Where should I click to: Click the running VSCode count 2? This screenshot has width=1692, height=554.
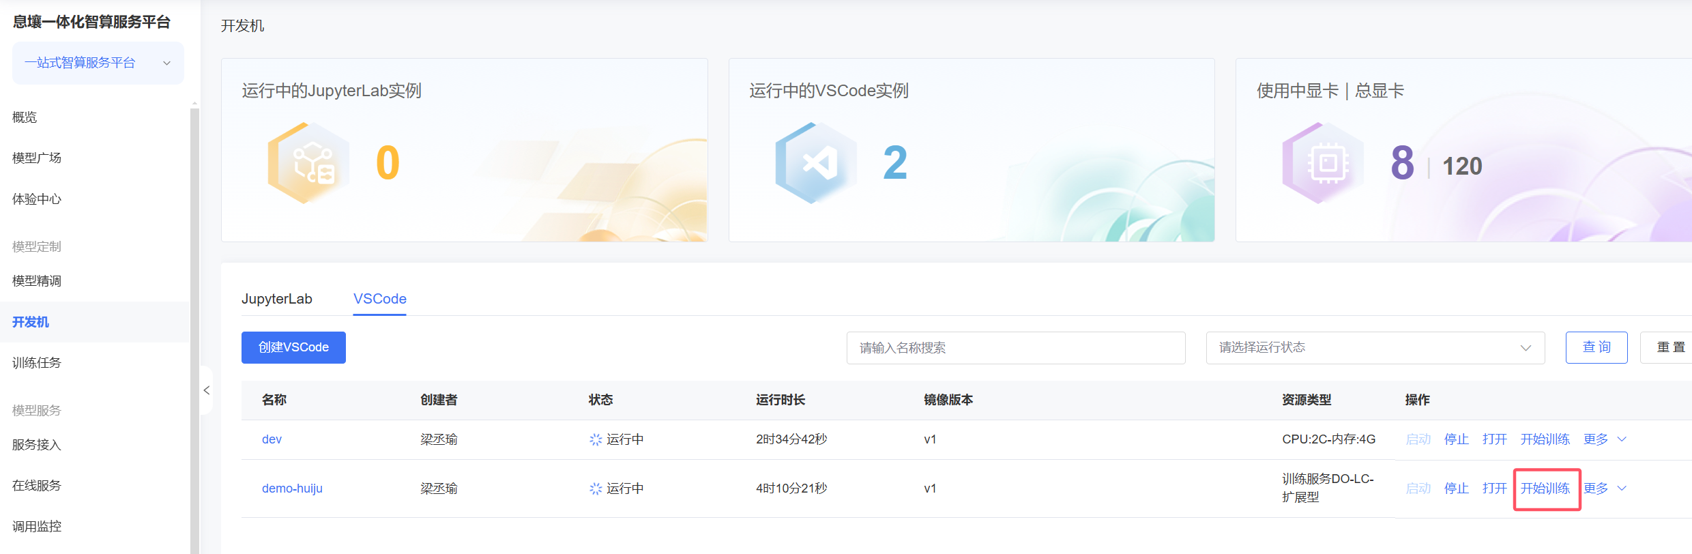coord(895,163)
